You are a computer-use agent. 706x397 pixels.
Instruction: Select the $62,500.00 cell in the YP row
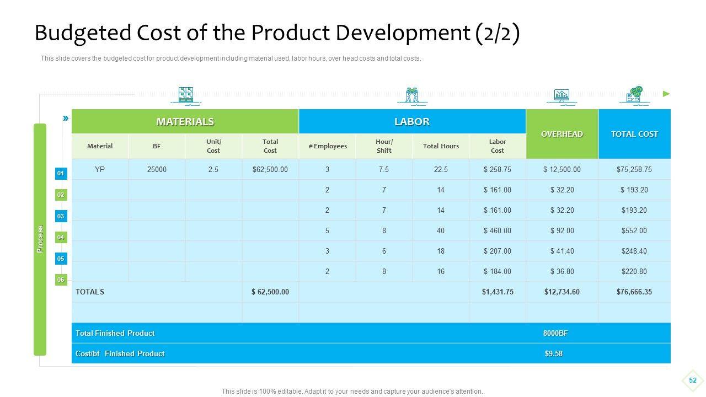click(270, 169)
